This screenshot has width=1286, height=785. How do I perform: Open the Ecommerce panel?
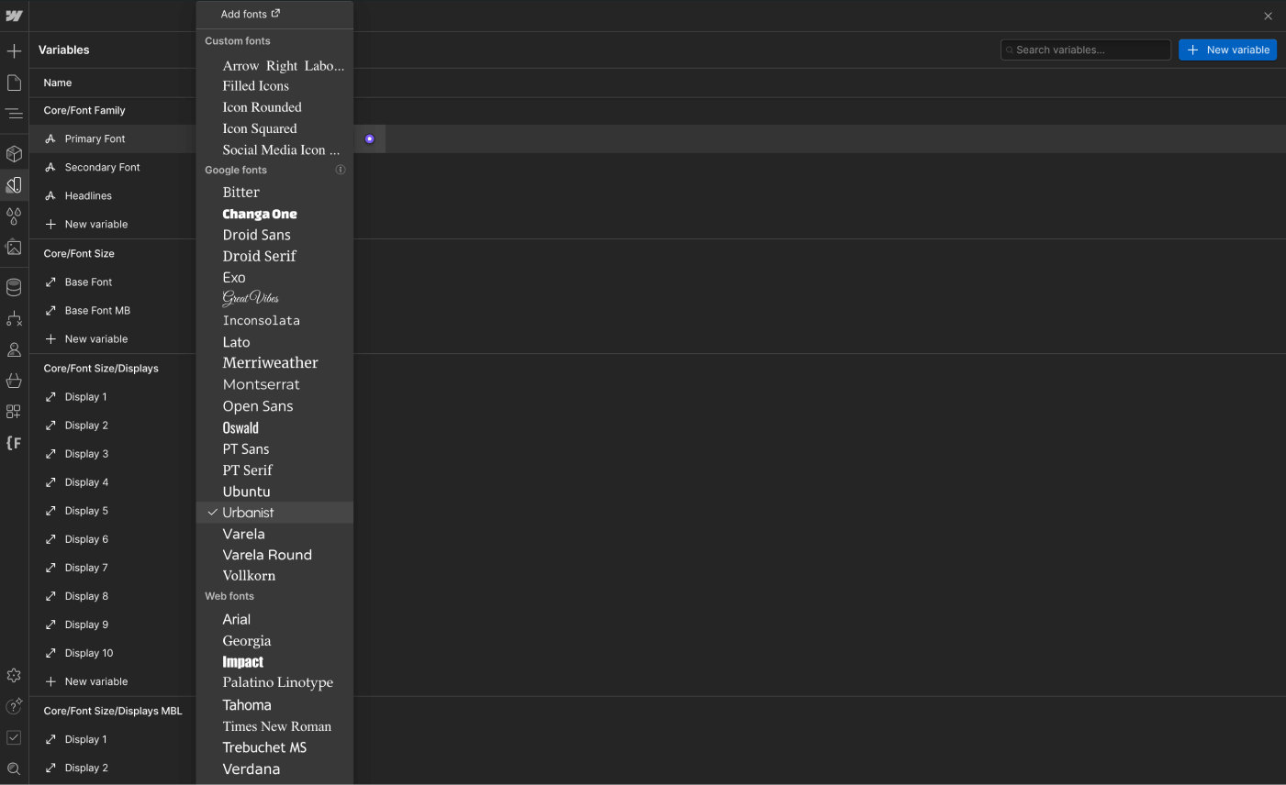(14, 381)
